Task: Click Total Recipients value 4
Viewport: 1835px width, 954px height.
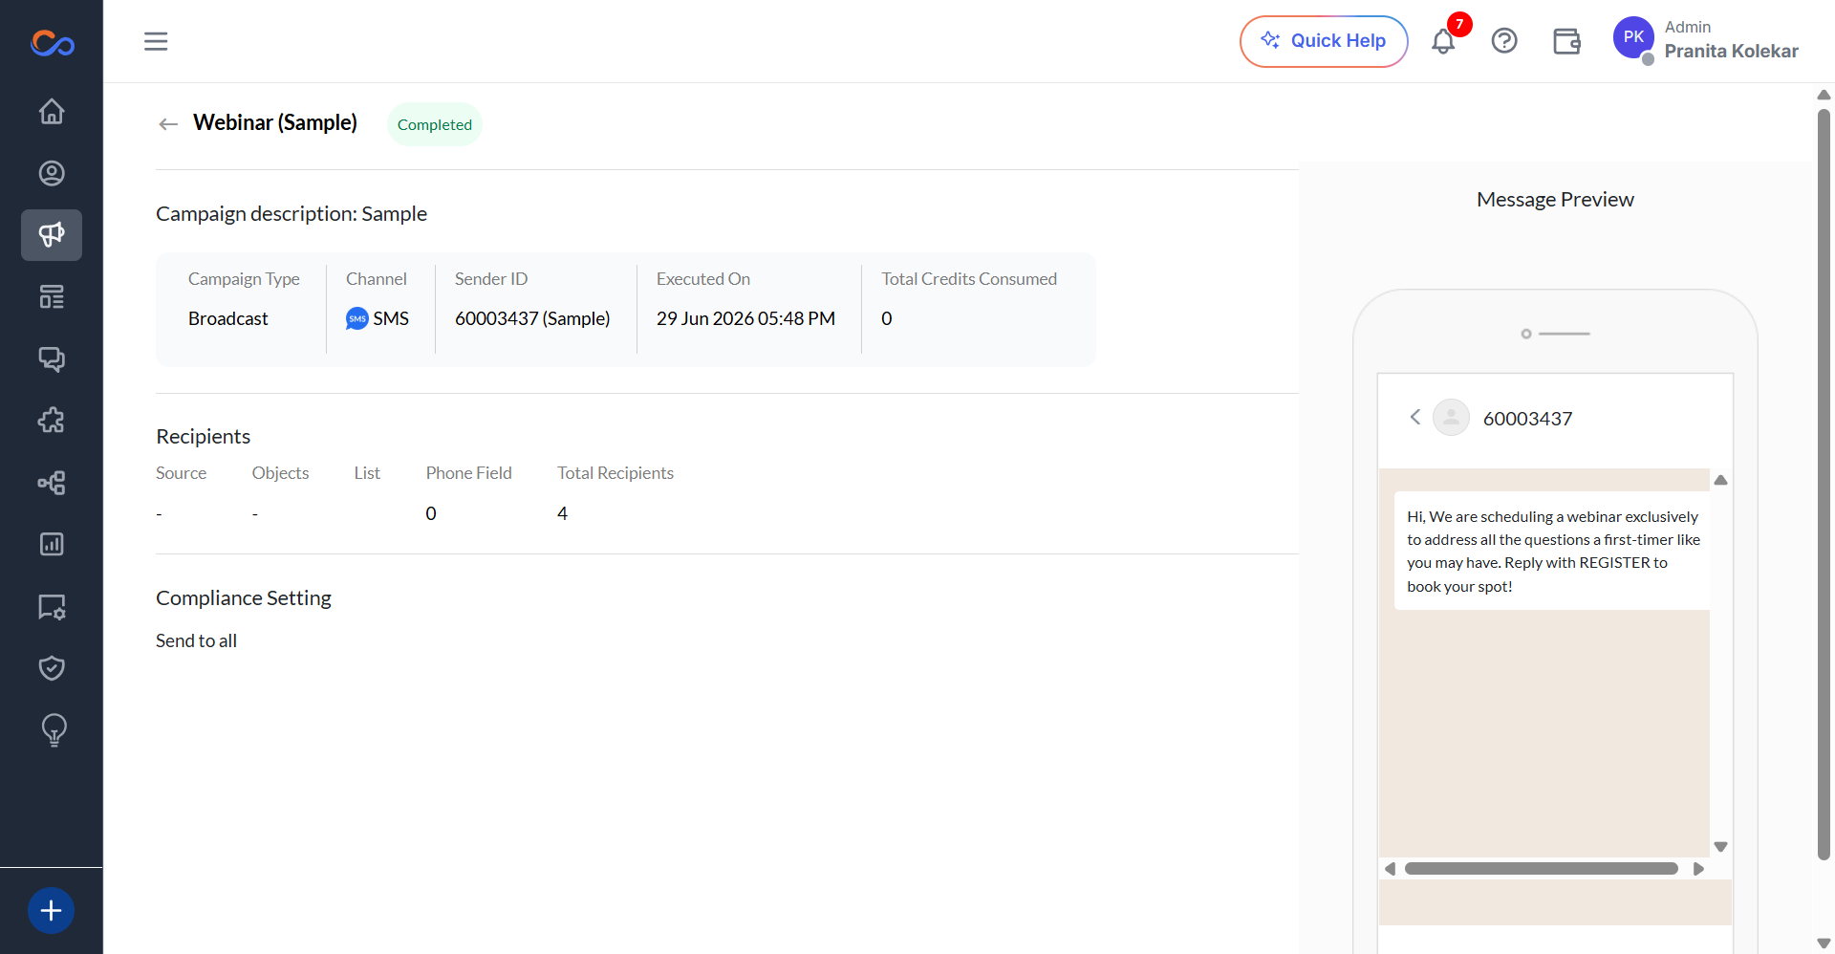Action: [563, 513]
